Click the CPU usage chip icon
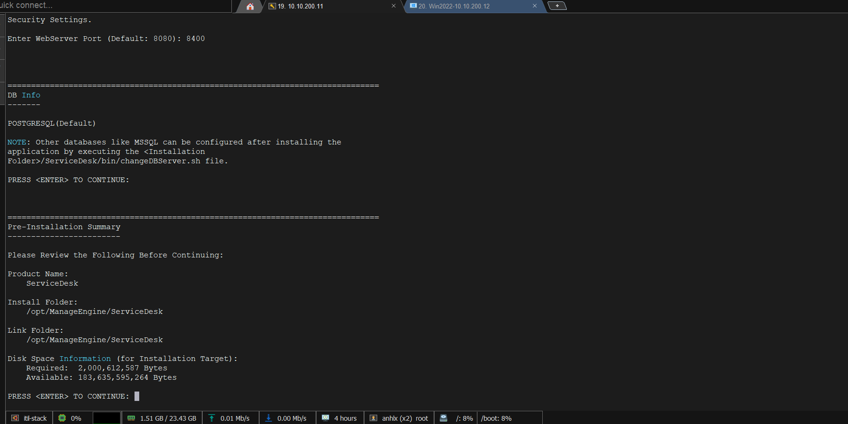Viewport: 848px width, 424px height. click(62, 418)
